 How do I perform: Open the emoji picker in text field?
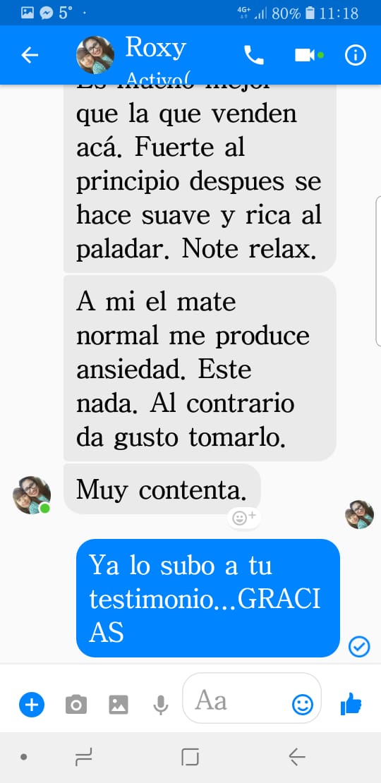tap(303, 705)
